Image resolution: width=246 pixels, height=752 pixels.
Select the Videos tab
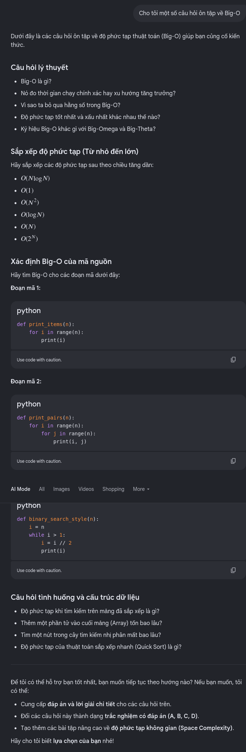click(86, 489)
